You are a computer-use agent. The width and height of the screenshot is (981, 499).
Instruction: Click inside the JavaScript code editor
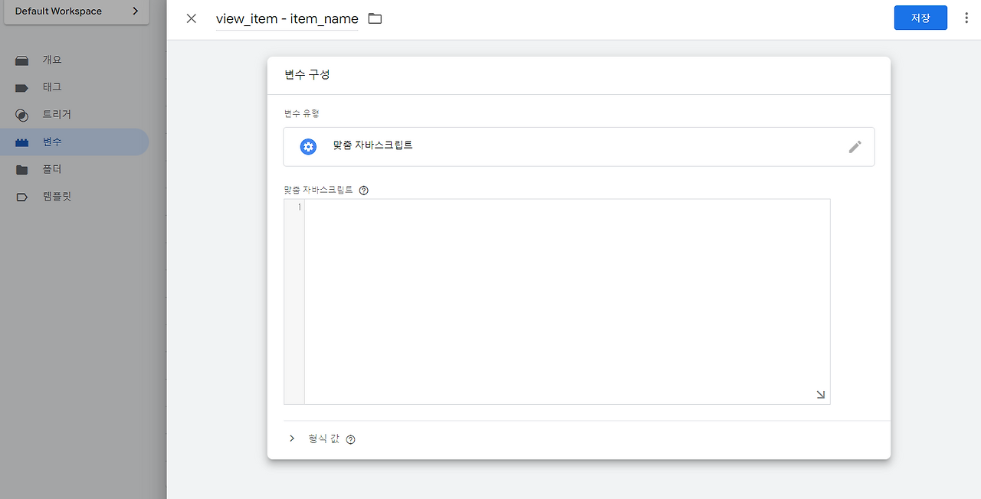pos(567,298)
